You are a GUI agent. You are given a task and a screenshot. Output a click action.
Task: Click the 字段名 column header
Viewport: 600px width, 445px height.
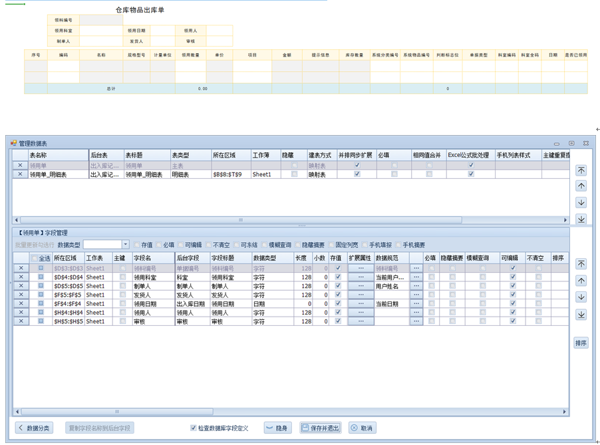(152, 258)
